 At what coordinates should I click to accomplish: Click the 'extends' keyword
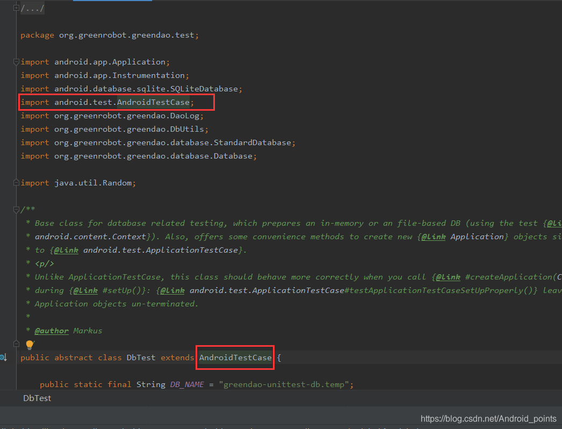point(177,358)
